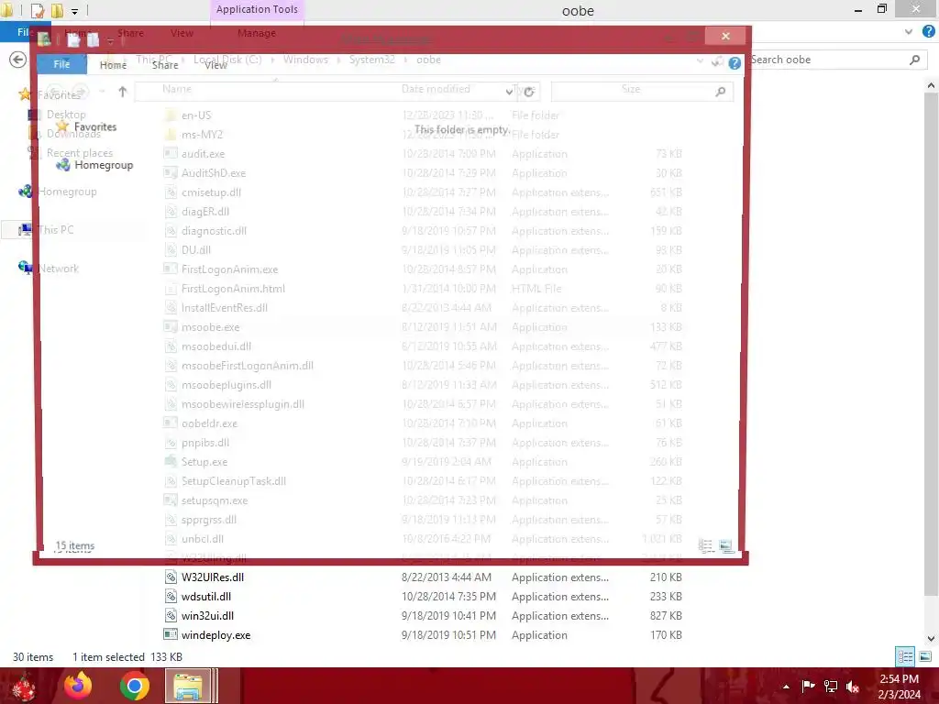939x704 pixels.
Task: Click the network tray icon
Action: point(831,686)
